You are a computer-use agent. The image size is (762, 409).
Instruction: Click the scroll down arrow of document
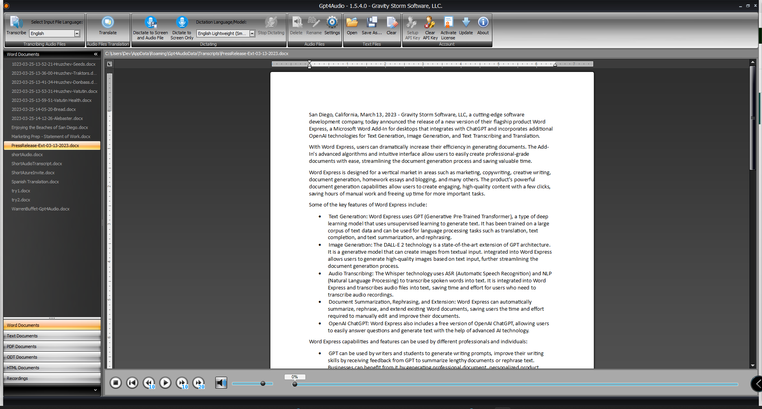tap(753, 365)
